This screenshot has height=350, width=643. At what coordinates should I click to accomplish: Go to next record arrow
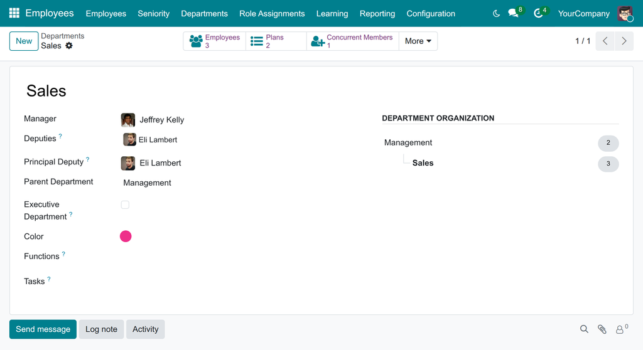(x=624, y=41)
